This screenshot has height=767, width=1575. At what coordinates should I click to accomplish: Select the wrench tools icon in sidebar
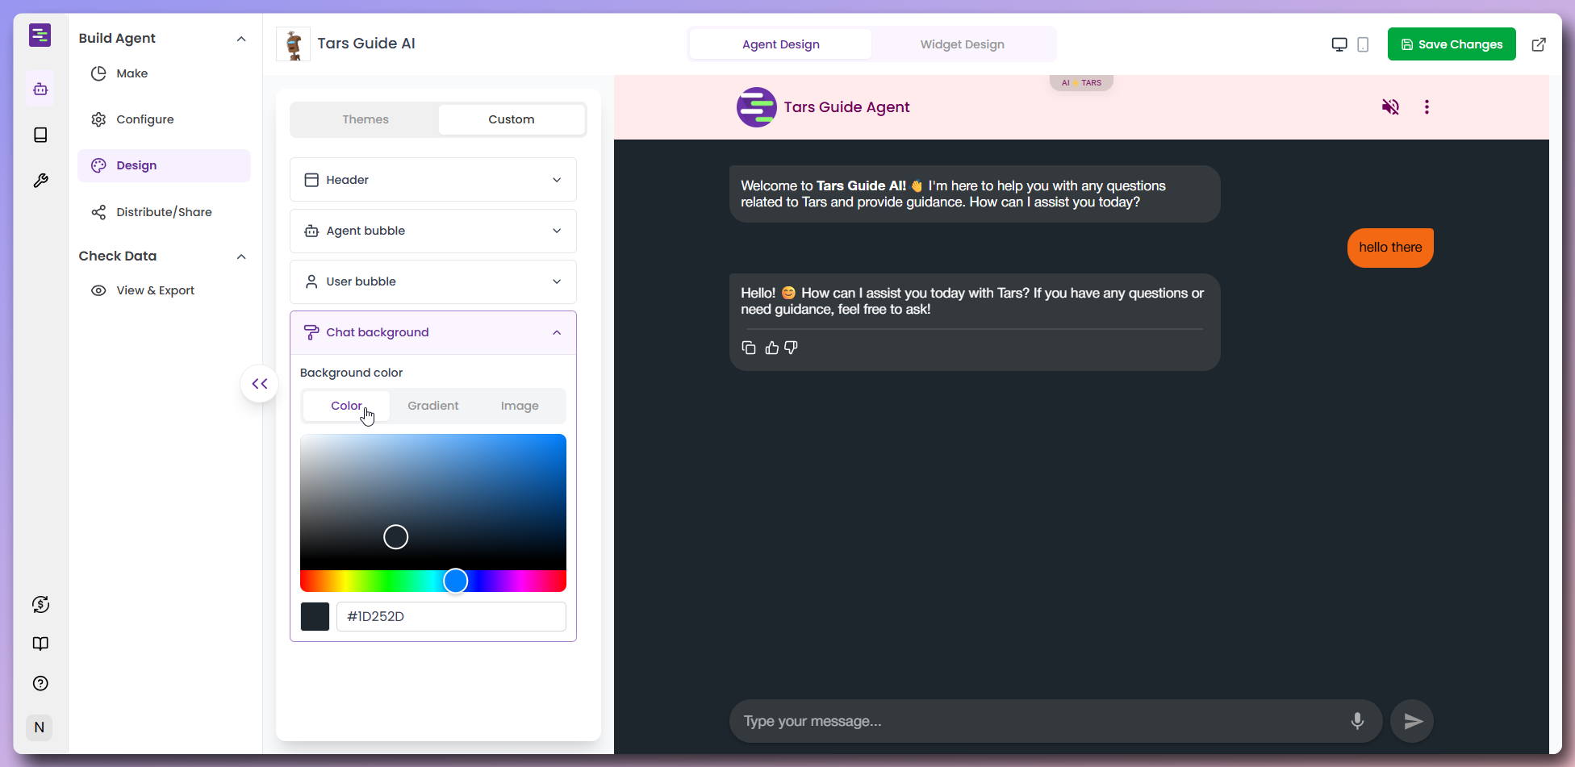(x=40, y=180)
